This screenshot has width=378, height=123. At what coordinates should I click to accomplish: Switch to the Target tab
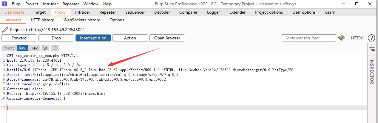[x=40, y=12]
